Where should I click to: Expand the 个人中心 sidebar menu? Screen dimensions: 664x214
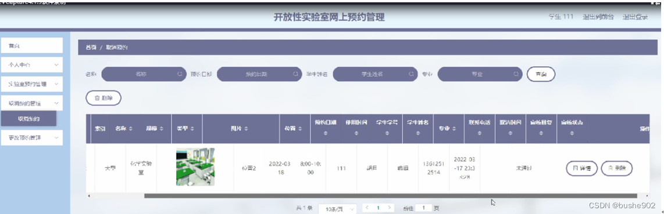pos(32,65)
